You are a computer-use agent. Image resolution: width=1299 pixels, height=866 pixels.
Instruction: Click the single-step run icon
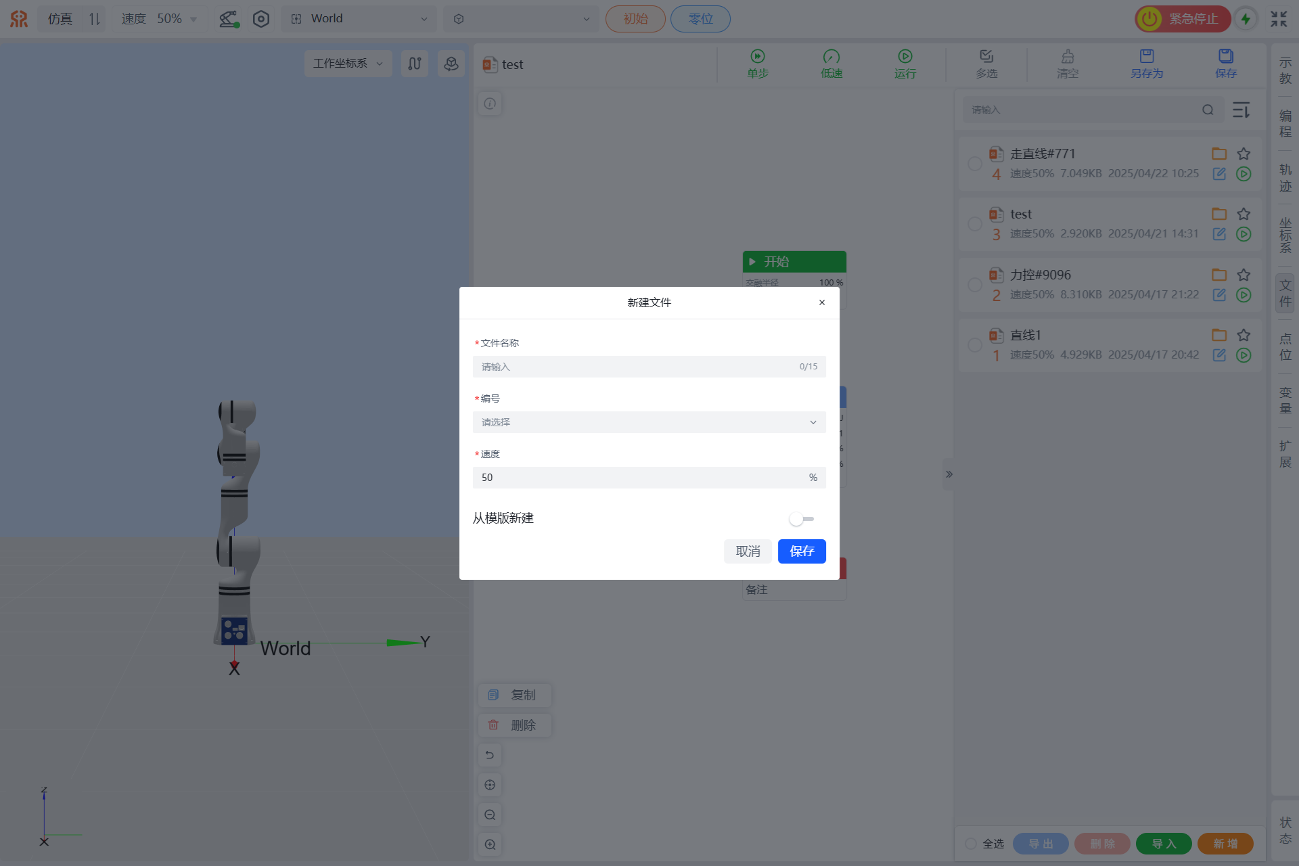pos(758,57)
